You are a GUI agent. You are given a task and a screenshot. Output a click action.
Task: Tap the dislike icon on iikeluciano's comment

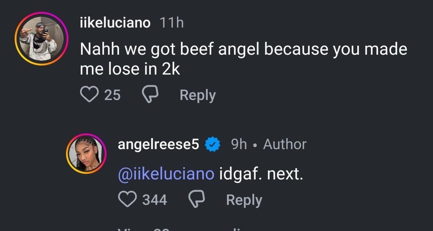[x=151, y=95]
